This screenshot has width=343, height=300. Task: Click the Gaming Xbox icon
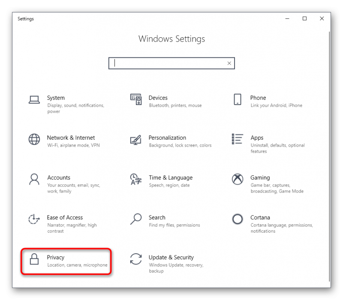pos(238,179)
